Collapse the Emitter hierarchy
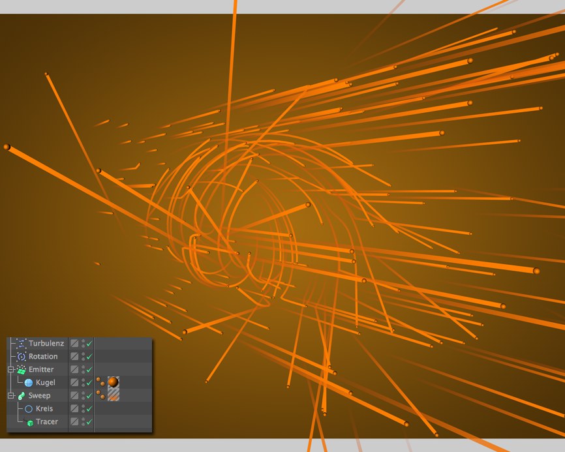565x452 pixels. tap(10, 370)
